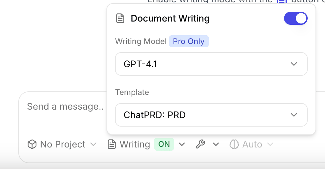Open the ChatPRD: PRD template dropdown
Image resolution: width=325 pixels, height=169 pixels.
tap(211, 115)
